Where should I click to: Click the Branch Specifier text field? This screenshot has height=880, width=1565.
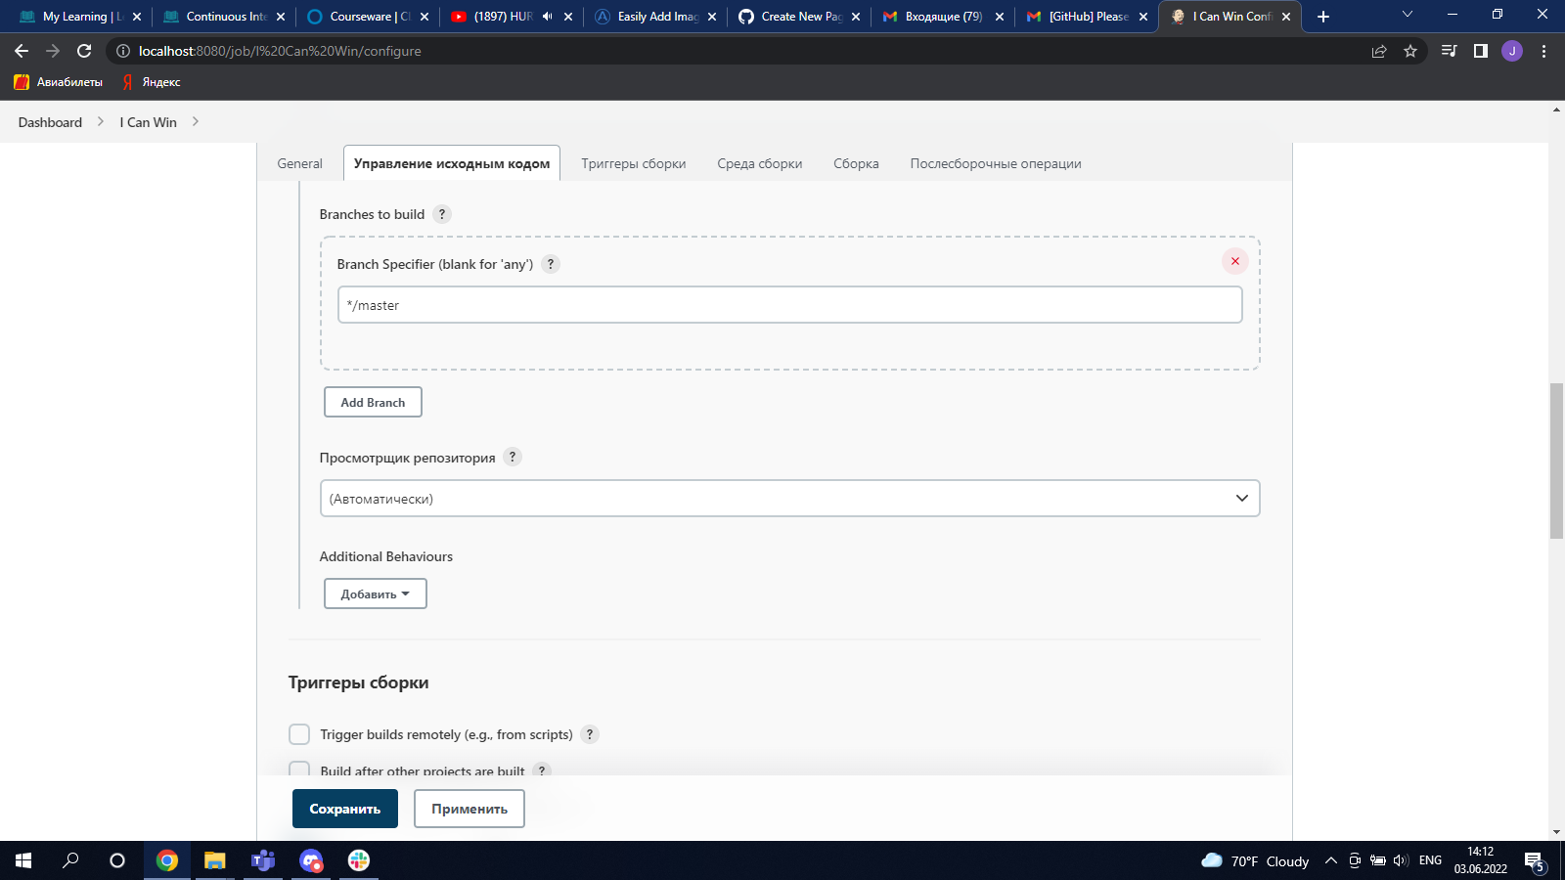pos(790,305)
